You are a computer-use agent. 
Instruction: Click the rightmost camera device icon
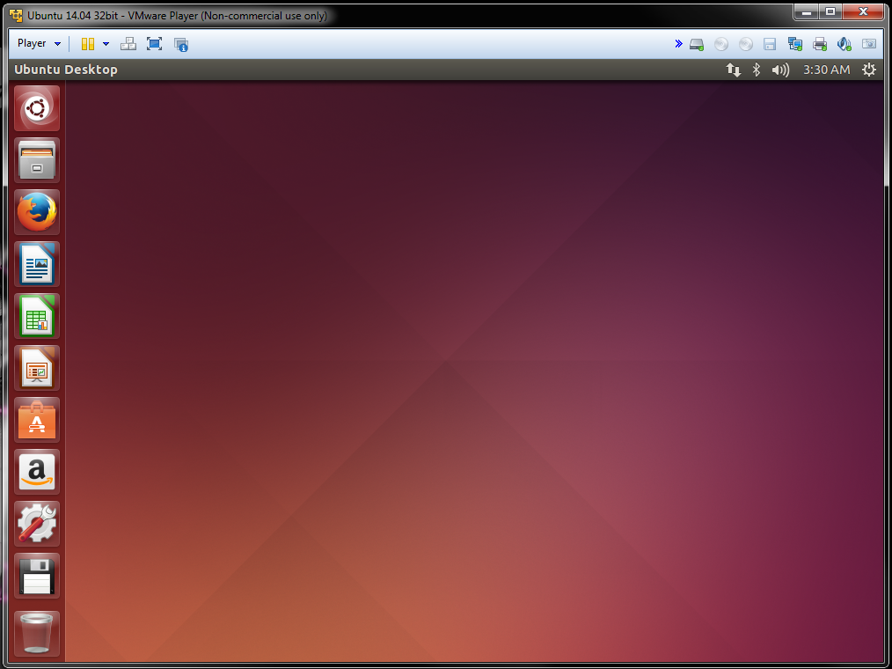868,44
